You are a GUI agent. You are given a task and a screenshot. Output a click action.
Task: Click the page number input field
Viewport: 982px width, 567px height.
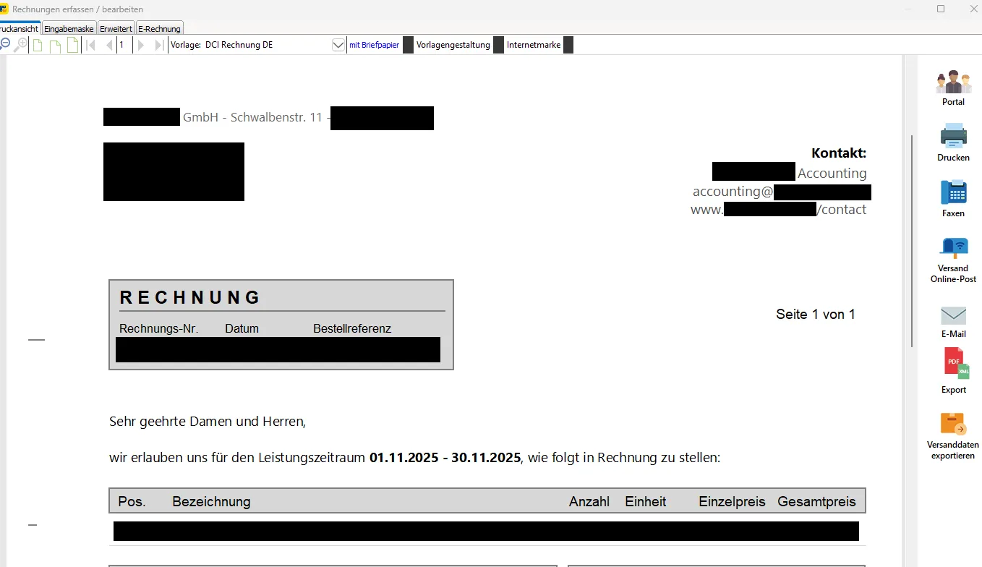tap(124, 45)
